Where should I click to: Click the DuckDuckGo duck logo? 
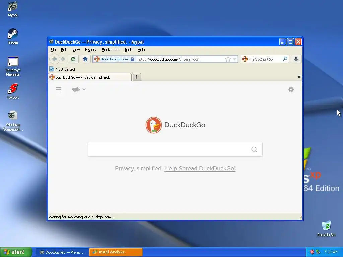click(x=153, y=125)
